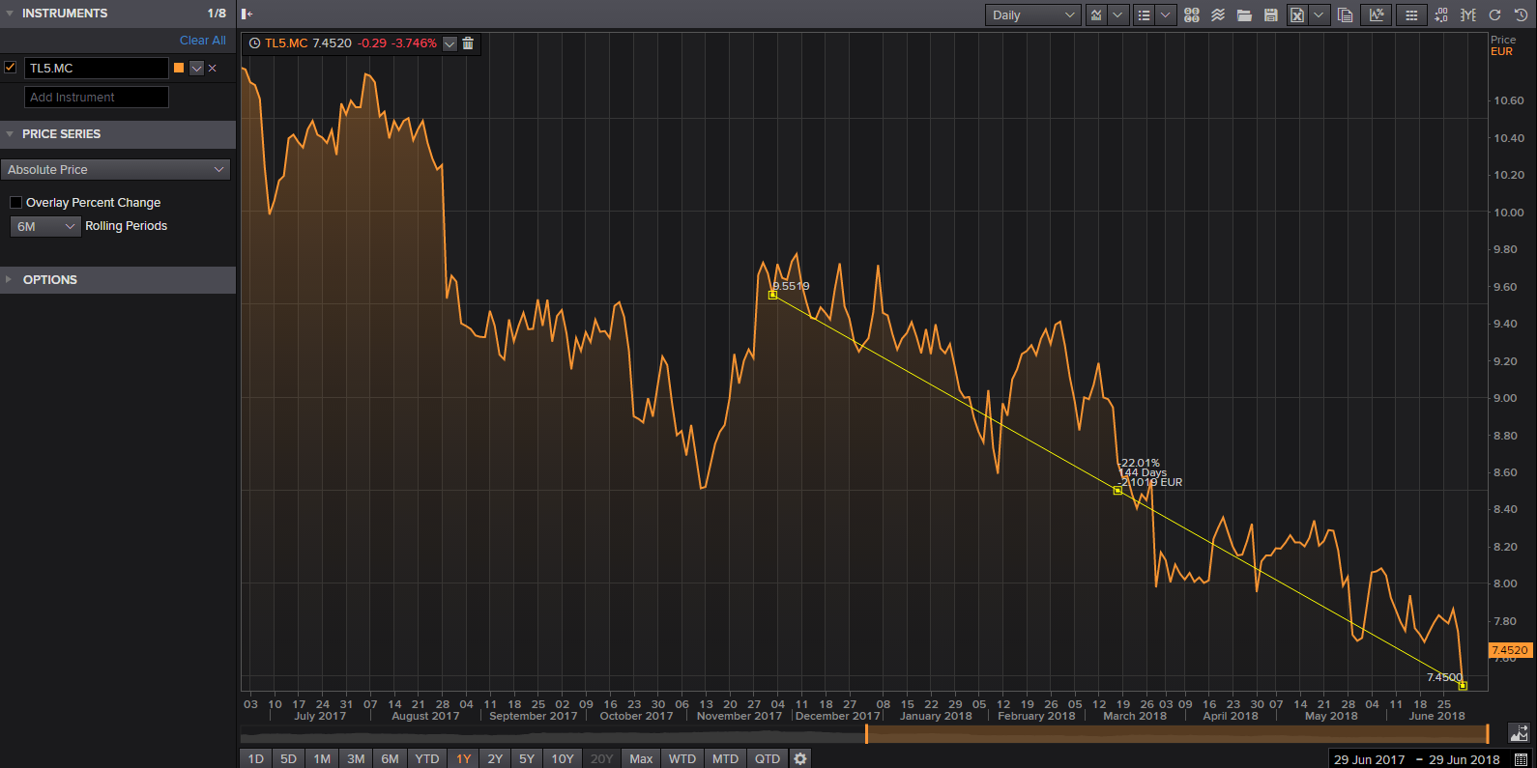The width and height of the screenshot is (1537, 768).
Task: Select the 2Y time range button
Action: 495,758
